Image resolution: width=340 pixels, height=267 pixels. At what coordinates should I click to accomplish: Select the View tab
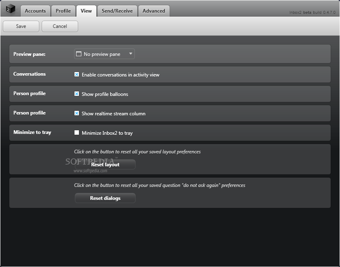(x=86, y=11)
